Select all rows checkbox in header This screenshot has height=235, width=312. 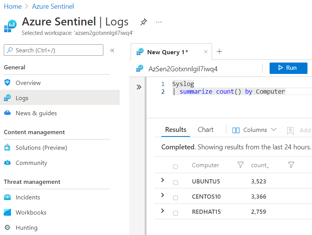point(175,167)
